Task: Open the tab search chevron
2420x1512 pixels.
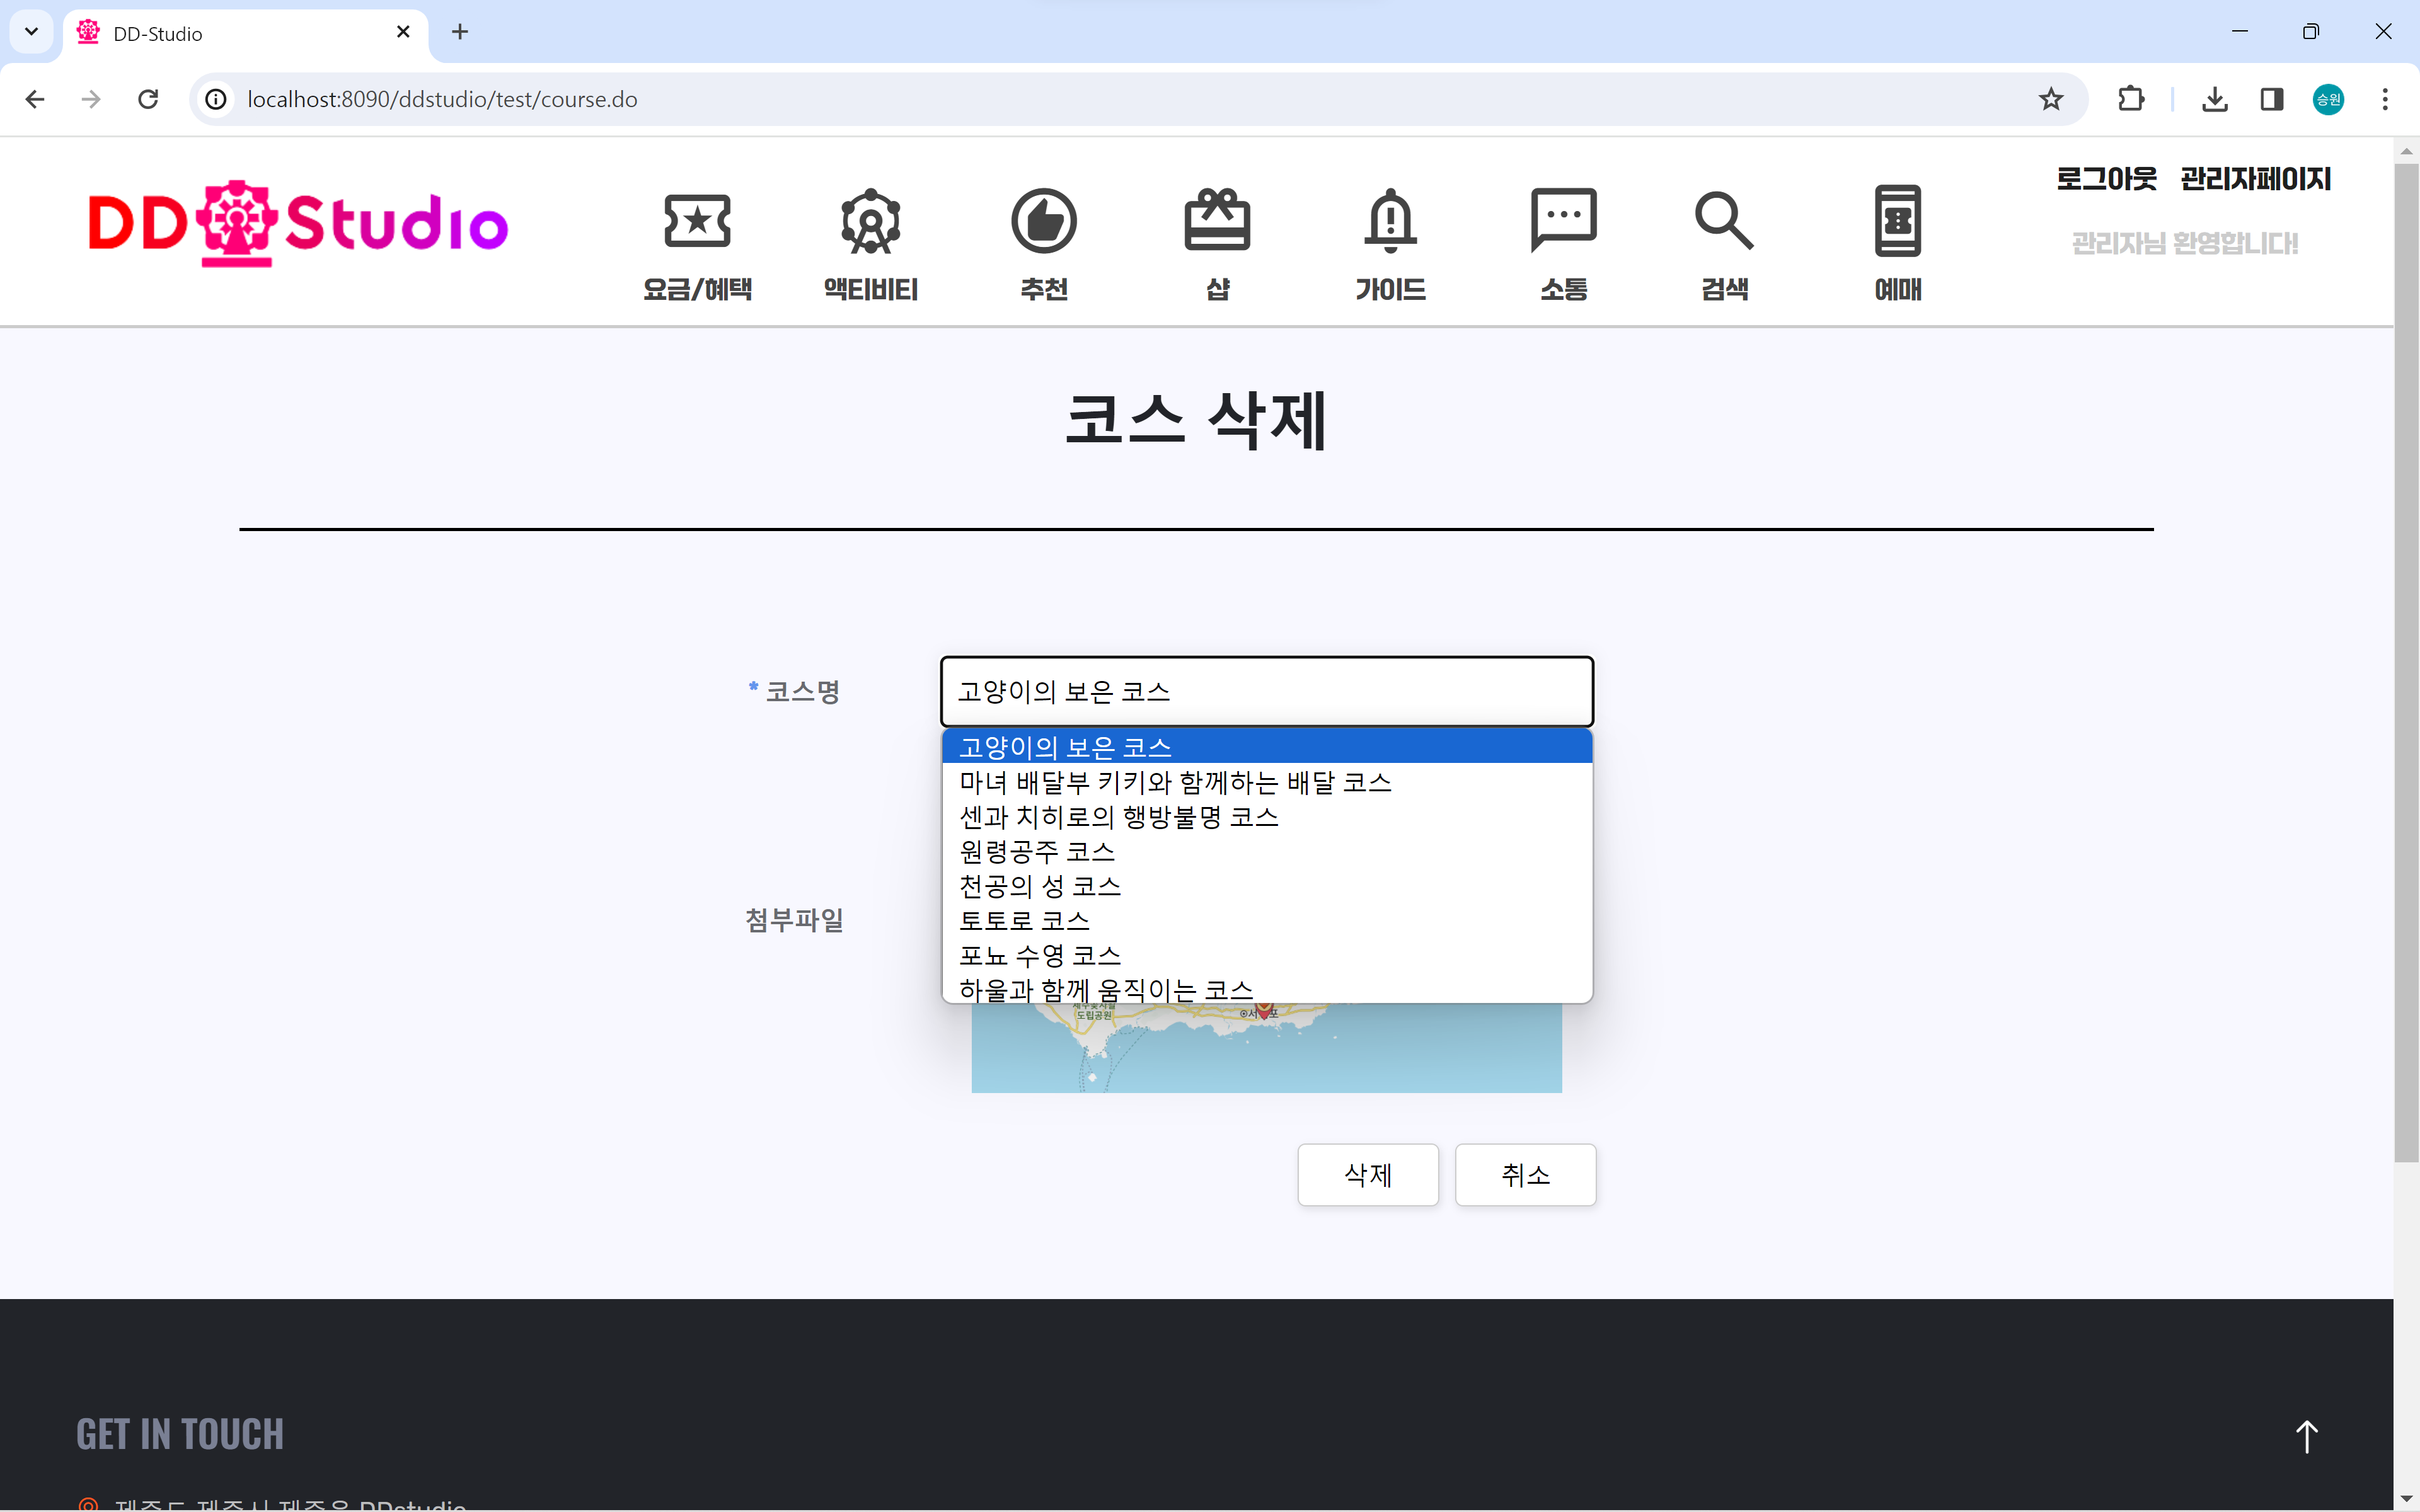Action: click(x=31, y=32)
